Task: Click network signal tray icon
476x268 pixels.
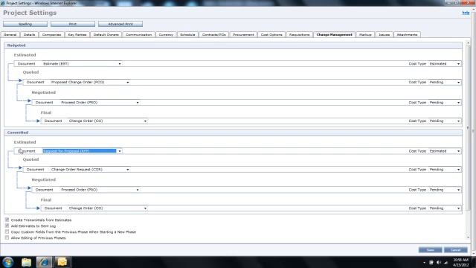Action: point(446,263)
